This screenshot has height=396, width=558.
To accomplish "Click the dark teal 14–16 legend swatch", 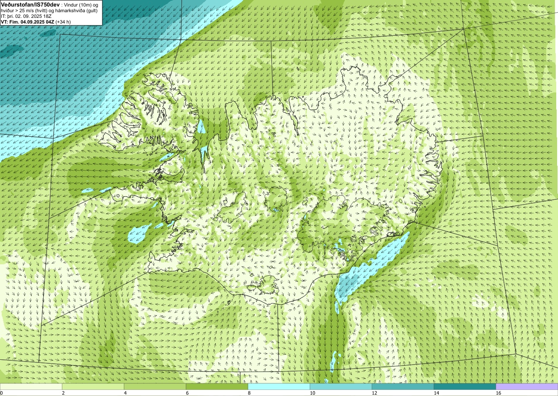I will point(465,386).
